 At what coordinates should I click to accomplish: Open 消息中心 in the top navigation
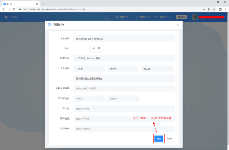click(x=162, y=17)
